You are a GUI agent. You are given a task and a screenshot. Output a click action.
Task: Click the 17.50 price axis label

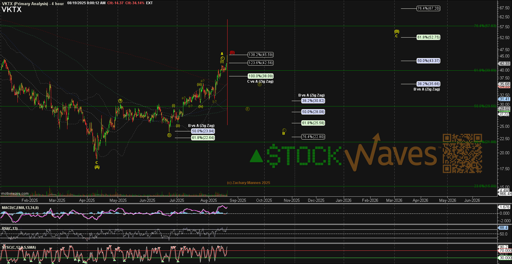point(504,168)
